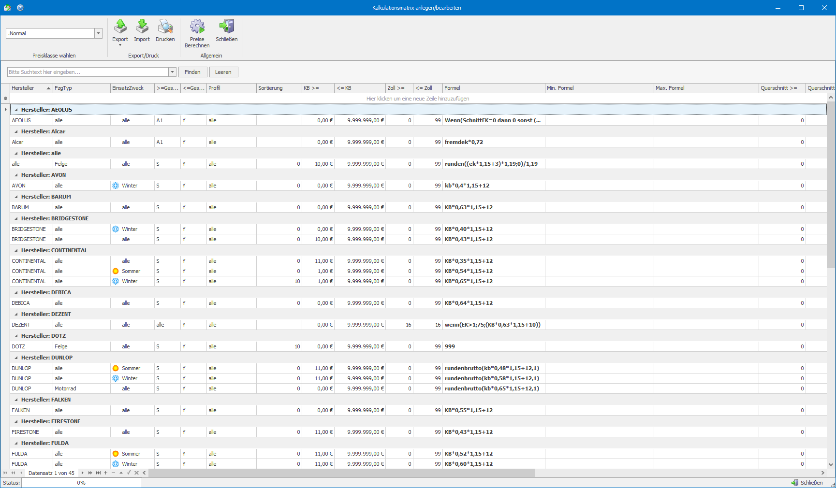Image resolution: width=836 pixels, height=488 pixels.
Task: Go to next page in record navigator
Action: [x=90, y=473]
